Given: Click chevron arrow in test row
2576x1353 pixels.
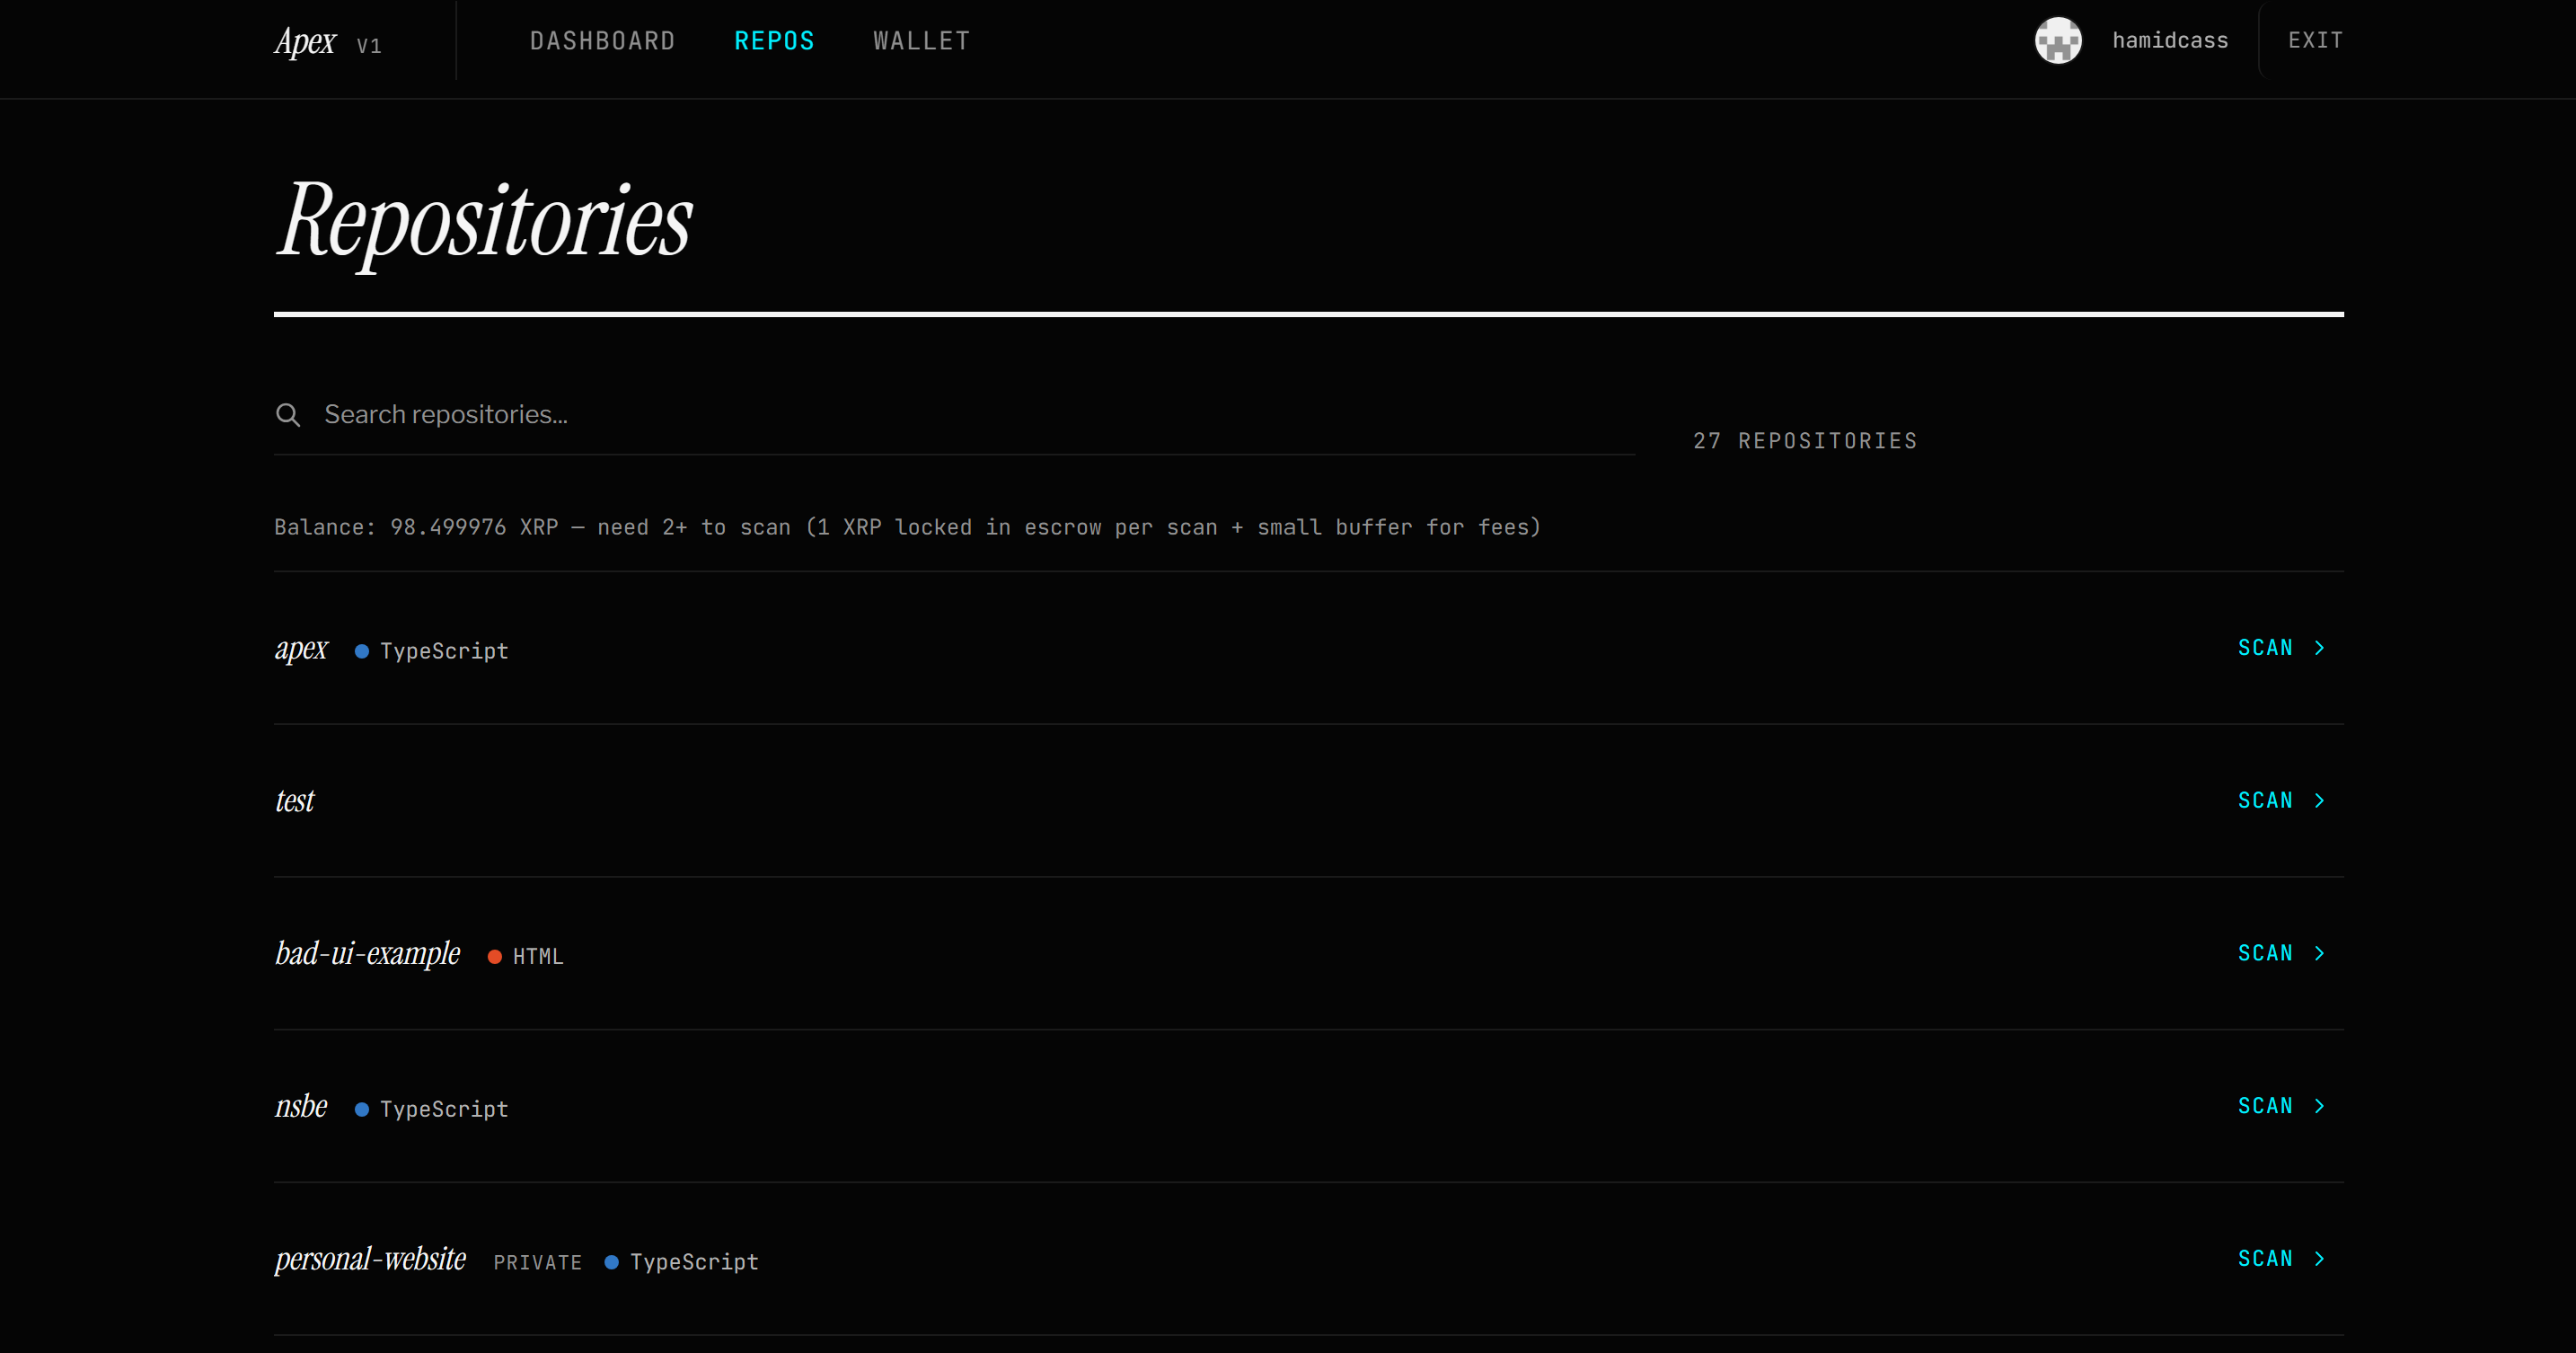Looking at the screenshot, I should tap(2319, 801).
